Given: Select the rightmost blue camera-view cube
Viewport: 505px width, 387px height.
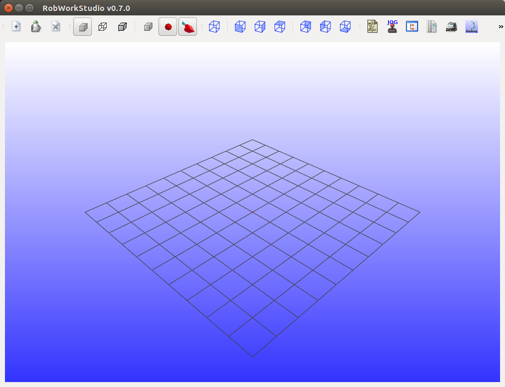Looking at the screenshot, I should (345, 26).
